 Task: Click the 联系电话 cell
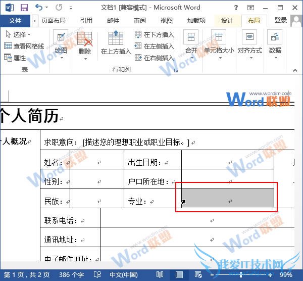(70, 218)
